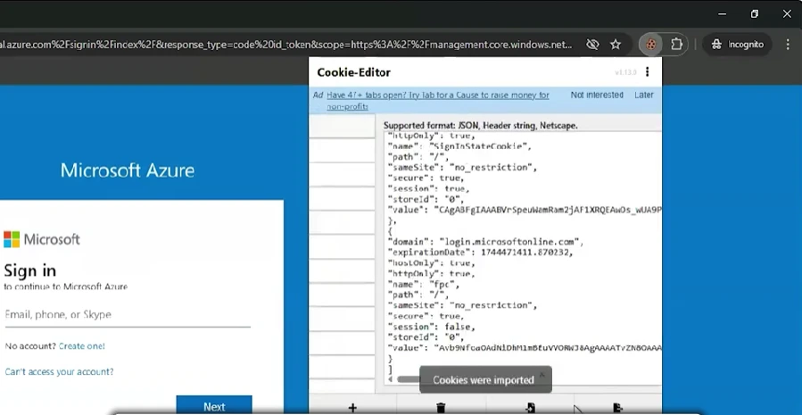The image size is (802, 415).
Task: Click the Cookie-Editor extension icon in toolbar
Action: tap(650, 45)
